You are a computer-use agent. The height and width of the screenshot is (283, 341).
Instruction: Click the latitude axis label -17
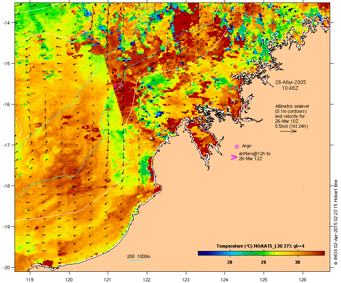[6, 145]
